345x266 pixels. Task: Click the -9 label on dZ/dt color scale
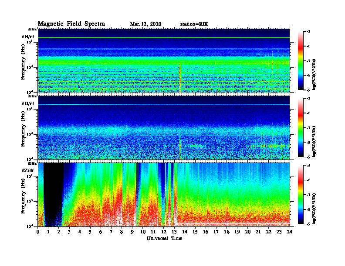click(308, 224)
